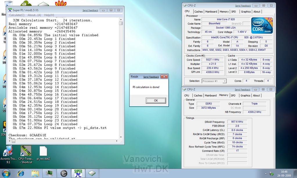This screenshot has height=178, width=297.
Task: Click the Core Voltage value 1.494 V
Action: coord(242,32)
